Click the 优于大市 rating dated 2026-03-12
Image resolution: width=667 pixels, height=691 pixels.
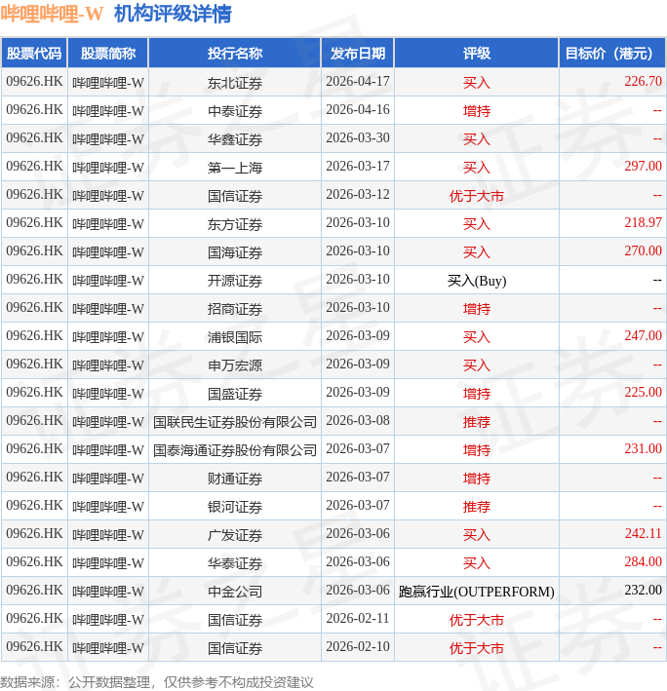477,196
